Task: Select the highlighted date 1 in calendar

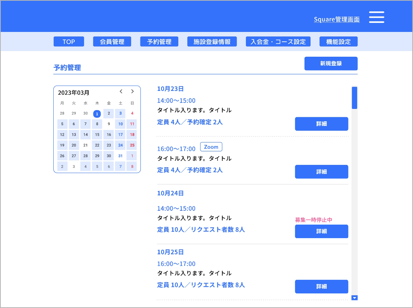Action: point(97,114)
